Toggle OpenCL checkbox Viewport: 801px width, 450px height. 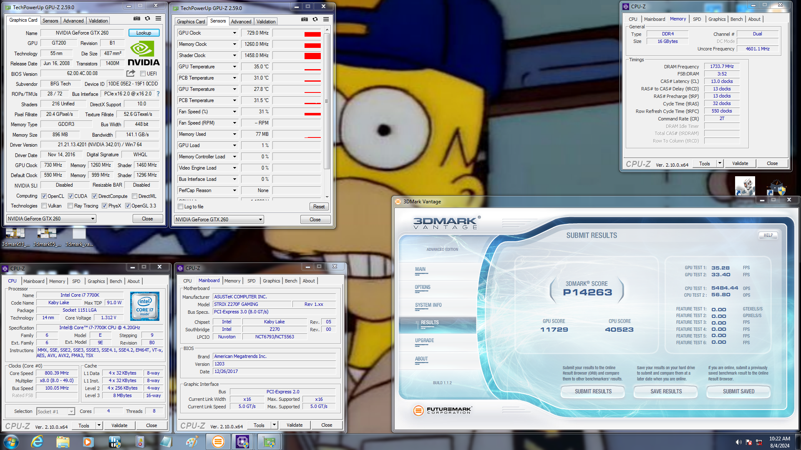click(x=44, y=196)
